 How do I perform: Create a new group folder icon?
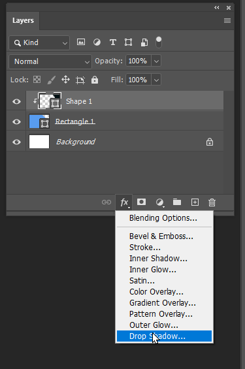pyautogui.click(x=177, y=202)
